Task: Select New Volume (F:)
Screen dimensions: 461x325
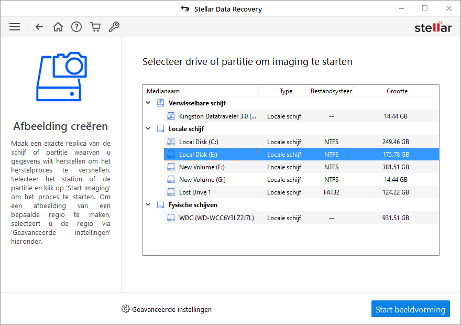Action: click(301, 167)
